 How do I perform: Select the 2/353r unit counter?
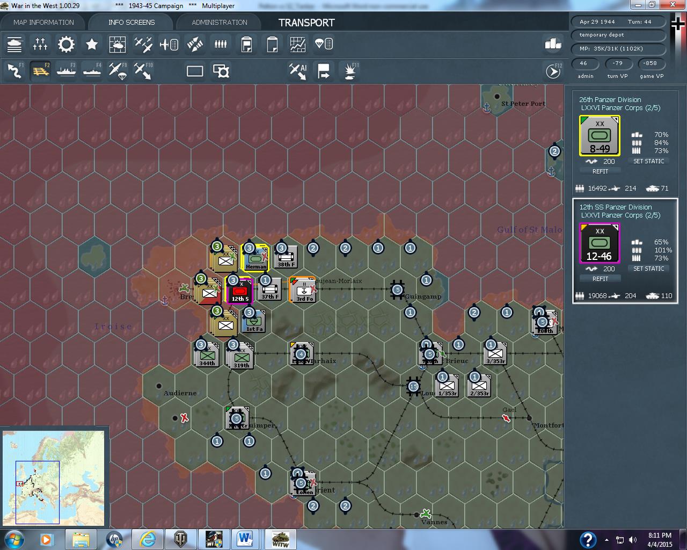pos(479,386)
